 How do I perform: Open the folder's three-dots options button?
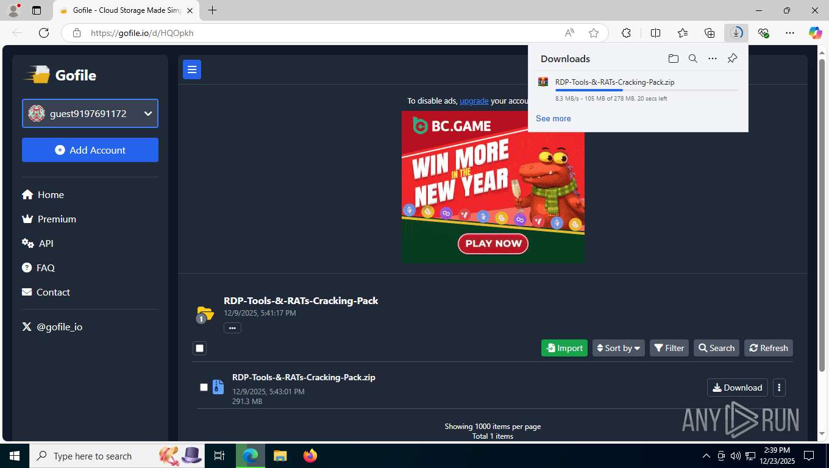click(232, 328)
